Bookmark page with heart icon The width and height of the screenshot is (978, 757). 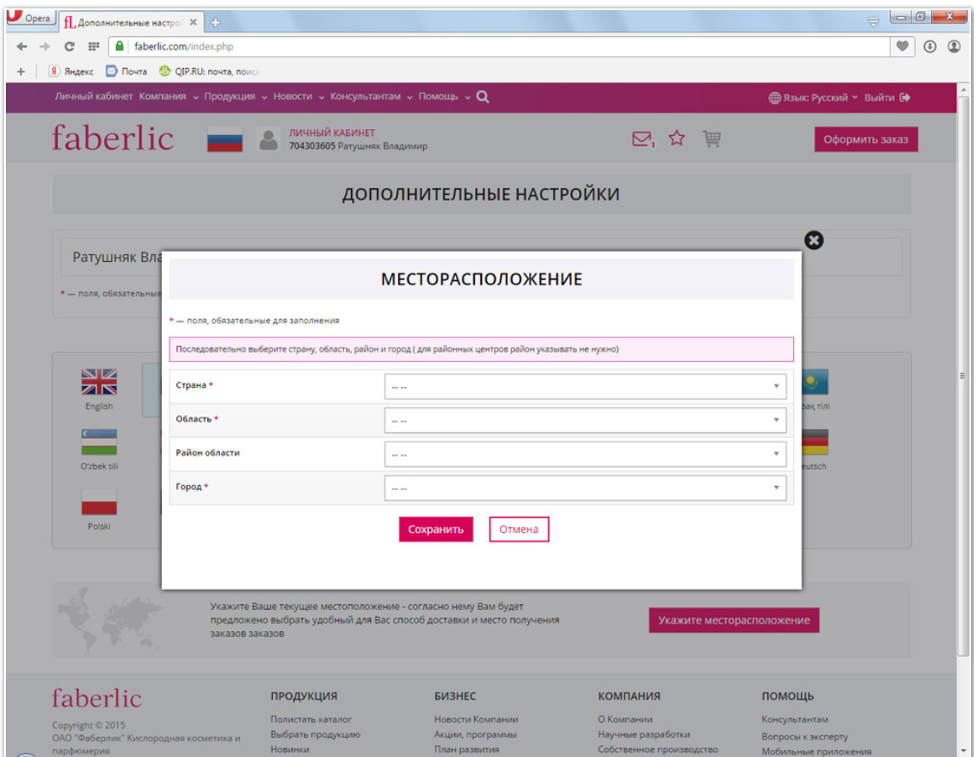[x=902, y=46]
